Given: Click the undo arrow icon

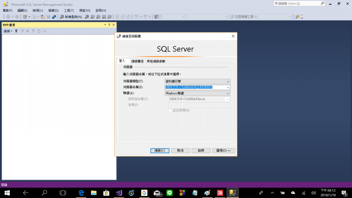Looking at the screenshot, I should tap(136, 17).
